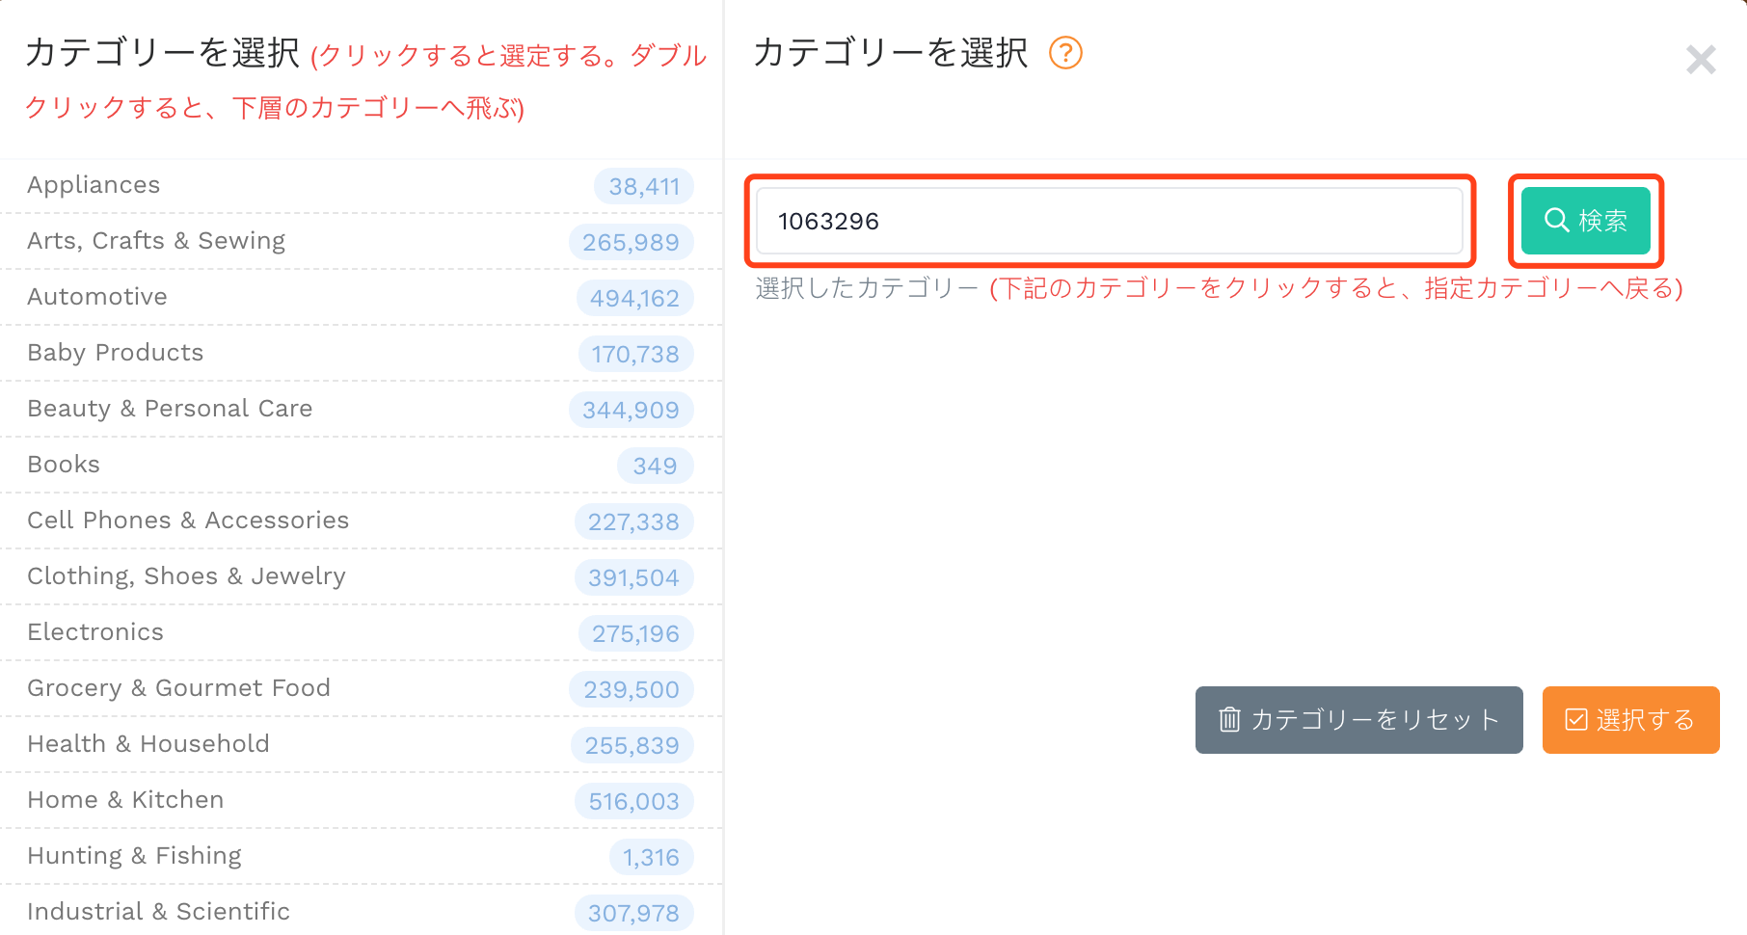This screenshot has height=935, width=1747.
Task: Select the Appliances category
Action: (x=362, y=186)
